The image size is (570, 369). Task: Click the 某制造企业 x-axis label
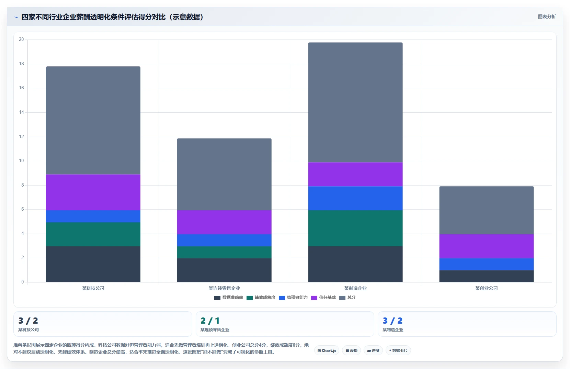pyautogui.click(x=355, y=288)
